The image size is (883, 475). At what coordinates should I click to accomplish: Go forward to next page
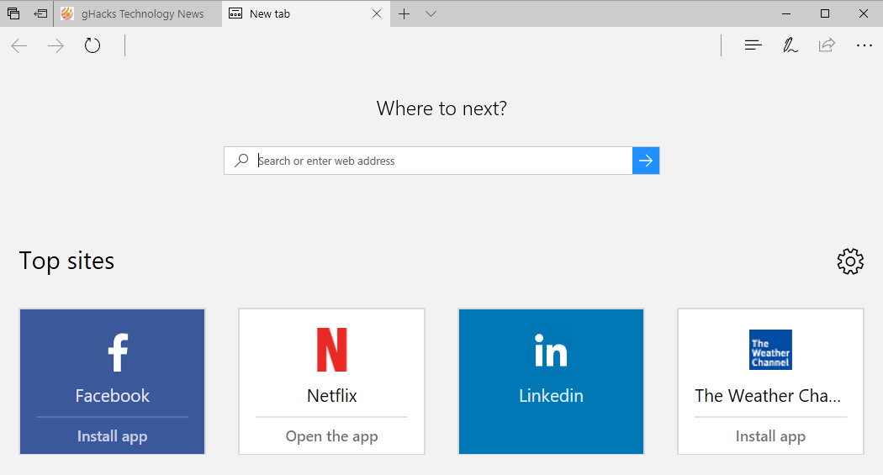[x=56, y=45]
